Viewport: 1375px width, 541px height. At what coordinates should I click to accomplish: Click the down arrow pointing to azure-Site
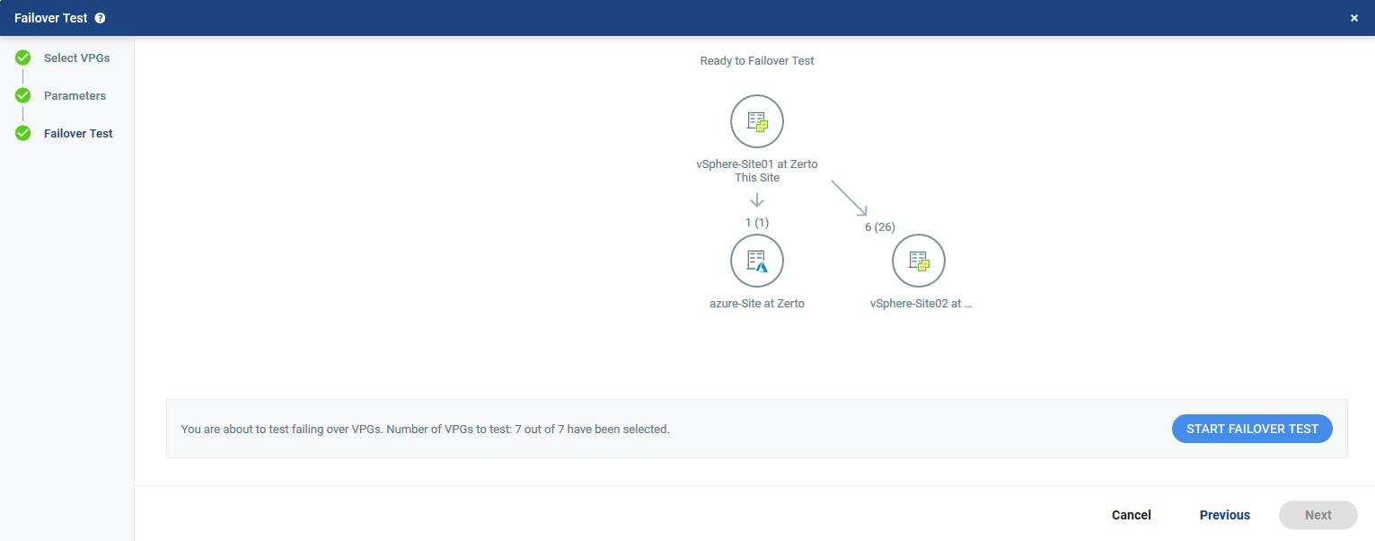(x=757, y=200)
